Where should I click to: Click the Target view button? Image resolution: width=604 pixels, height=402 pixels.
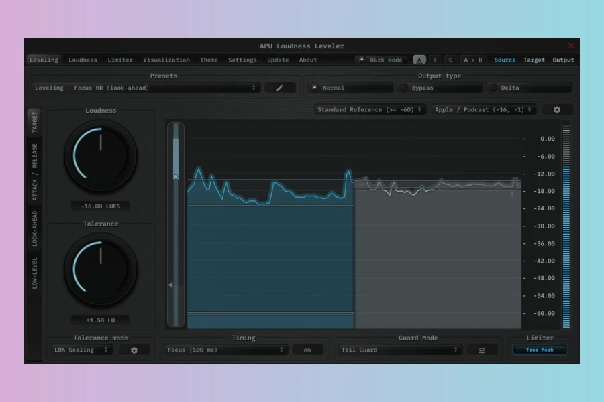tap(534, 60)
